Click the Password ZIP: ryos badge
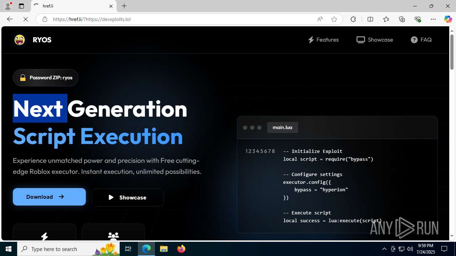The image size is (456, 256). (x=46, y=78)
